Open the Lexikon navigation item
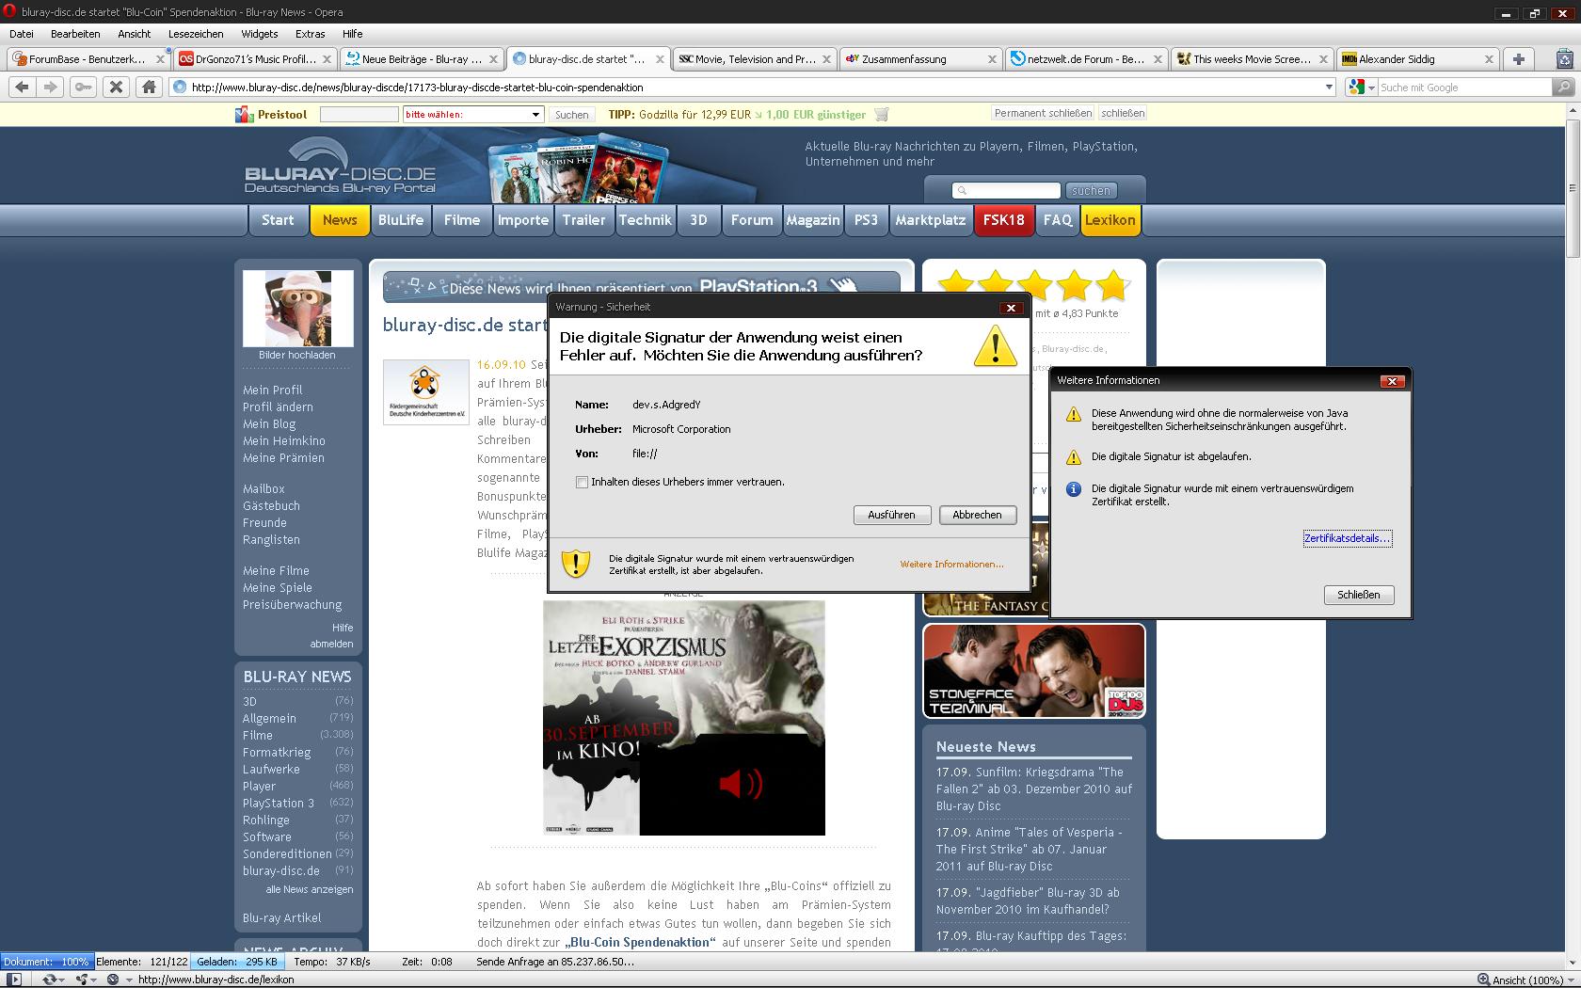The image size is (1581, 988). tap(1110, 220)
